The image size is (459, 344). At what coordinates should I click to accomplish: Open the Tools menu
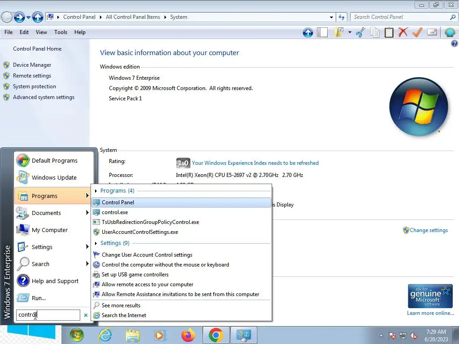click(x=61, y=32)
